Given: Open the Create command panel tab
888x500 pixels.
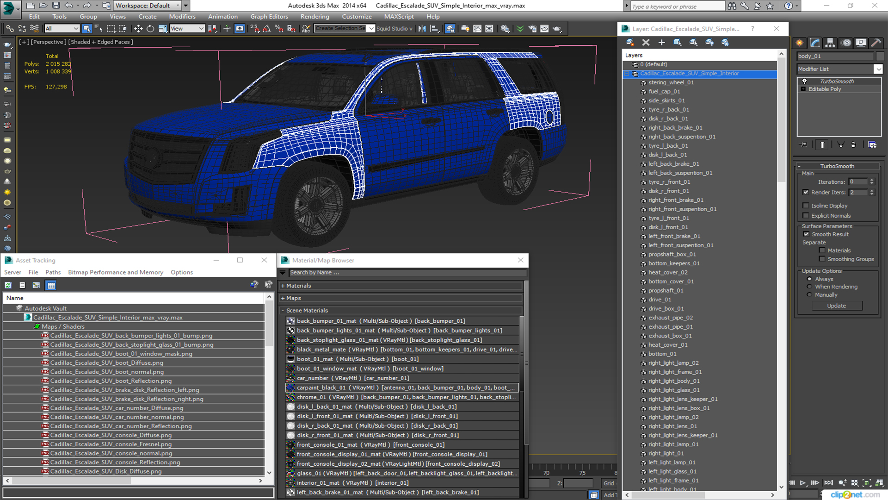Looking at the screenshot, I should tap(799, 43).
